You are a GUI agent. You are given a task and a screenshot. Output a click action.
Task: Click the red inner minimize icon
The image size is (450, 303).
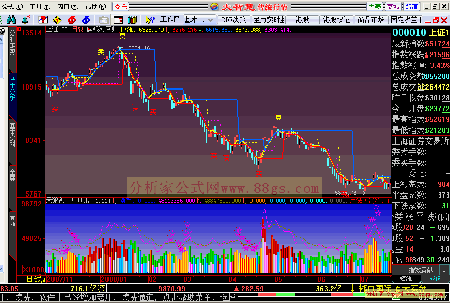click(x=427, y=21)
